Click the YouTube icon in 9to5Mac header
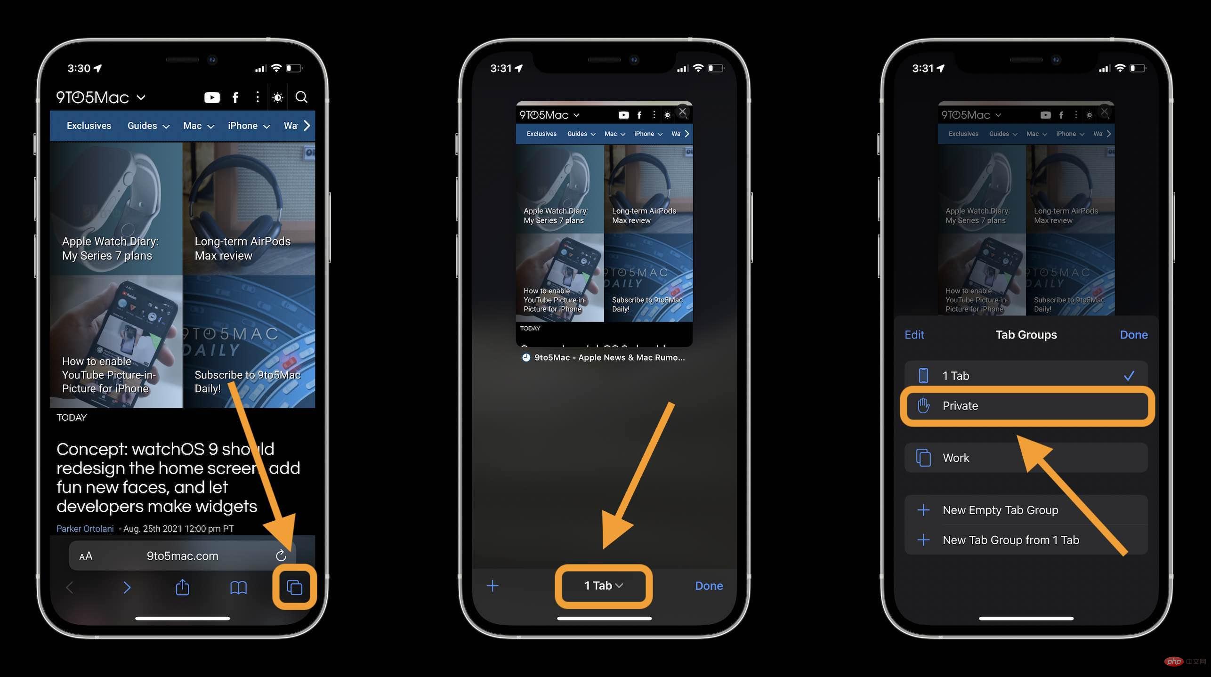Viewport: 1211px width, 677px height. click(x=211, y=97)
